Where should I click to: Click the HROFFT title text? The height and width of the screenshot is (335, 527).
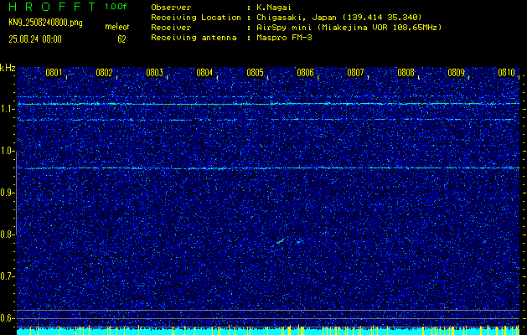point(52,7)
